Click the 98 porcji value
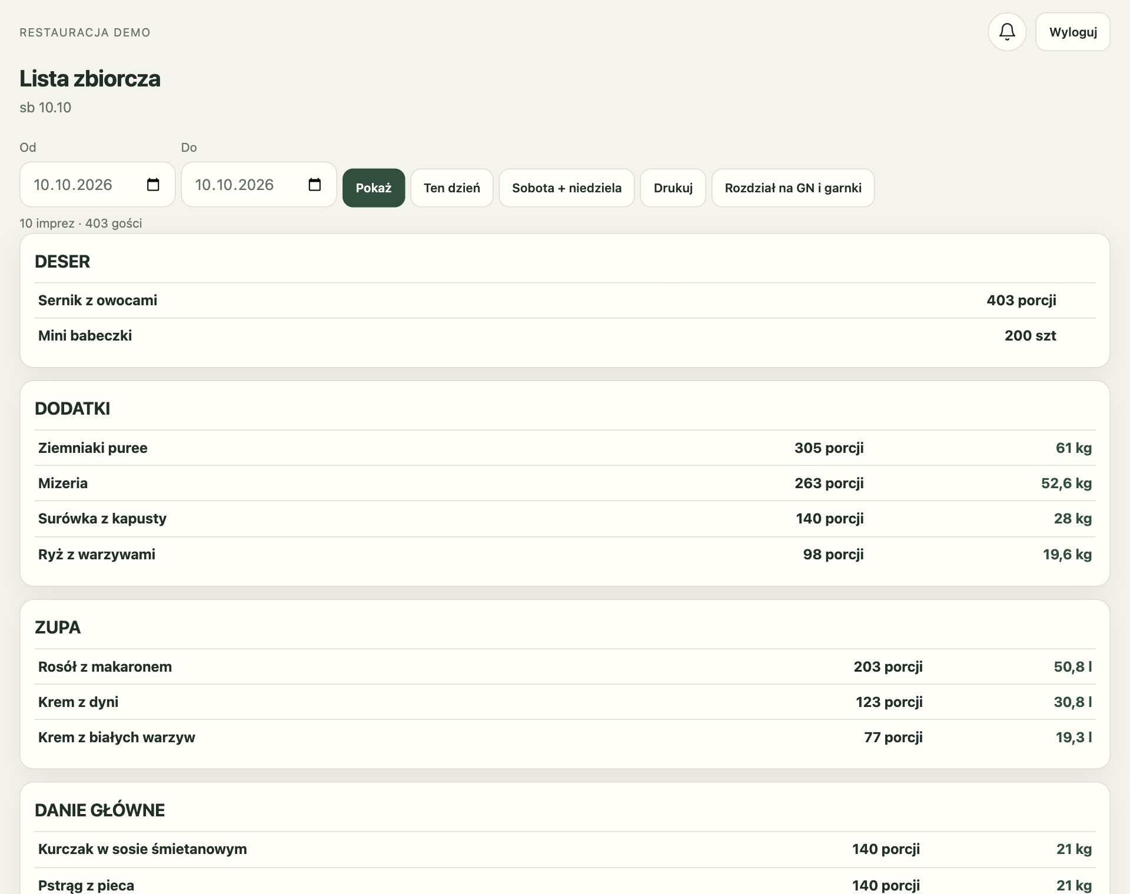The image size is (1130, 894). [x=833, y=555]
